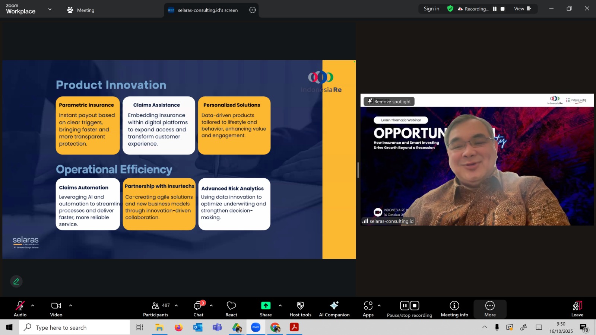Pause the recording in top bar
Viewport: 596px width, 335px height.
coord(495,9)
